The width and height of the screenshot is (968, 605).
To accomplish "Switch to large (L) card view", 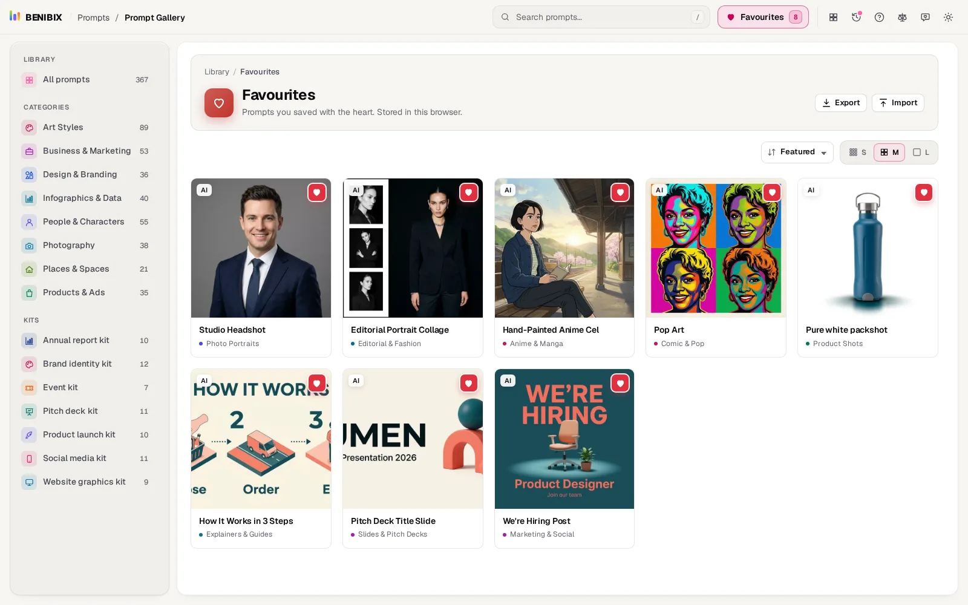I will (x=921, y=152).
